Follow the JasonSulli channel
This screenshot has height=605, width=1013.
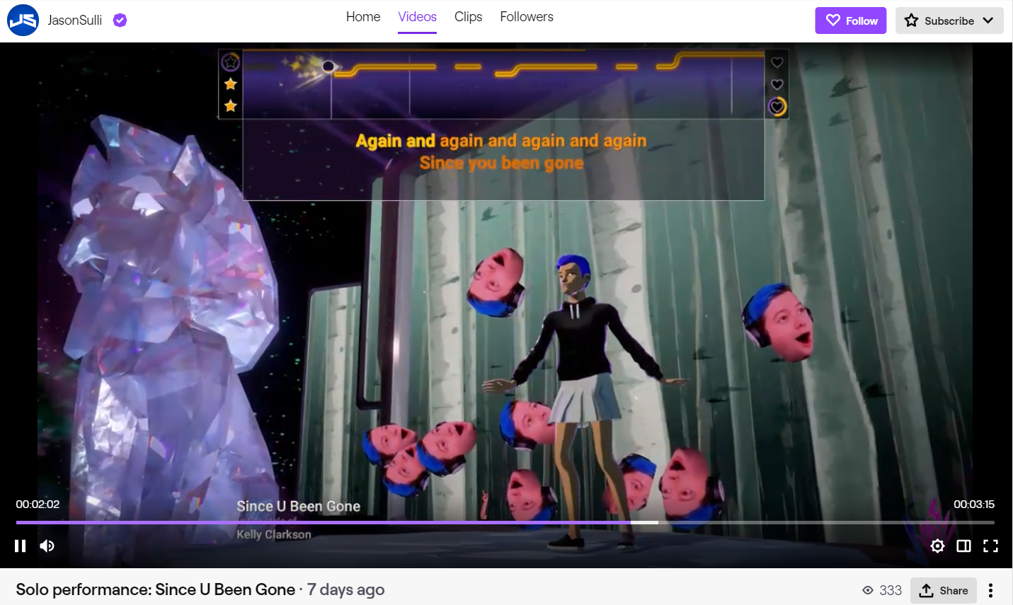851,21
